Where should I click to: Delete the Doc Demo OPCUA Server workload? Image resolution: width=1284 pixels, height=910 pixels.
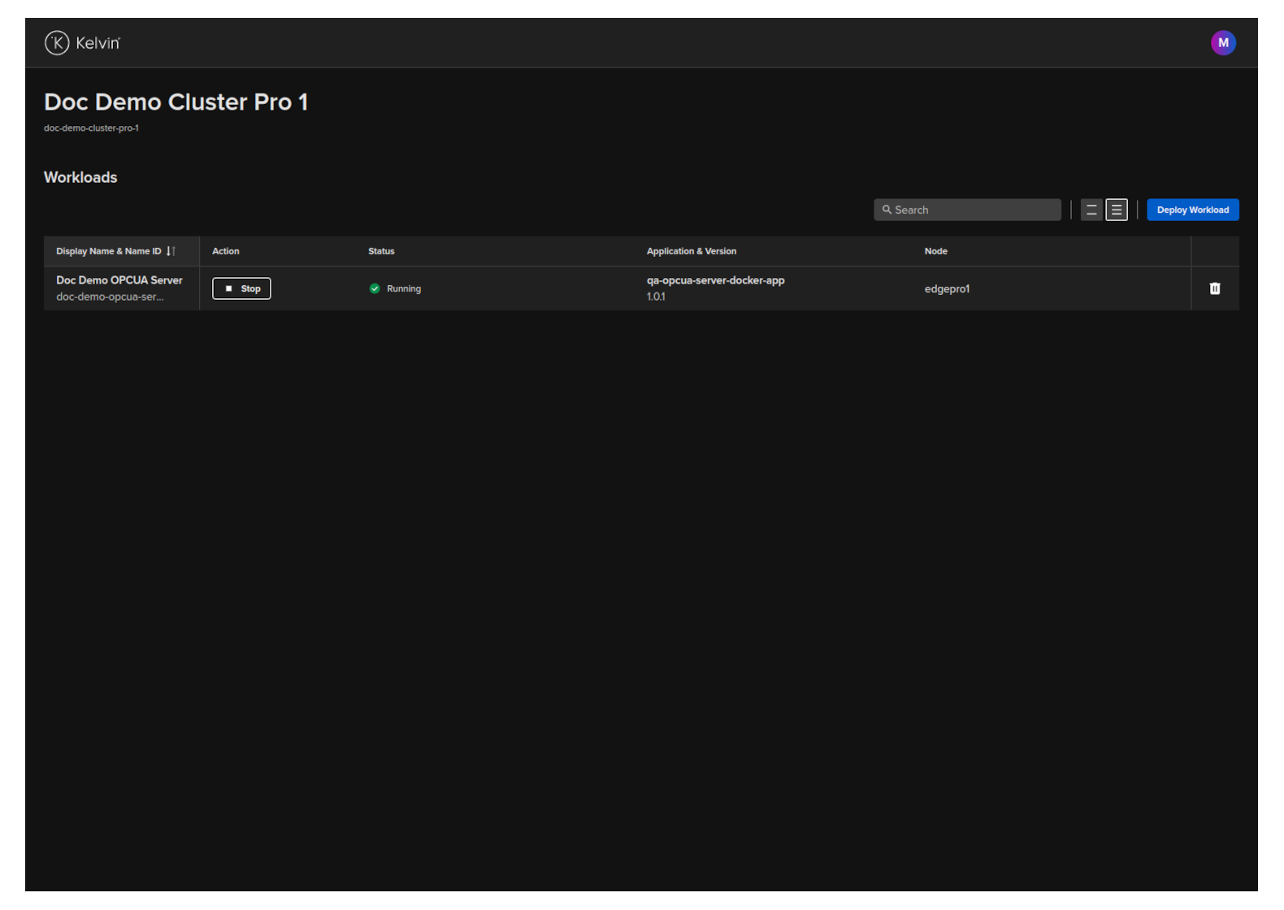tap(1214, 288)
